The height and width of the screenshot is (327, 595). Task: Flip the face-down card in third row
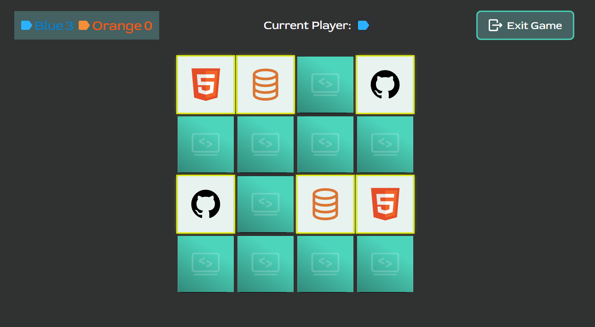[266, 204]
